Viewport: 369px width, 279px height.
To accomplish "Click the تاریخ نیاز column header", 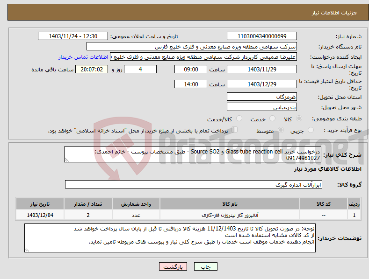I will coord(40,204).
